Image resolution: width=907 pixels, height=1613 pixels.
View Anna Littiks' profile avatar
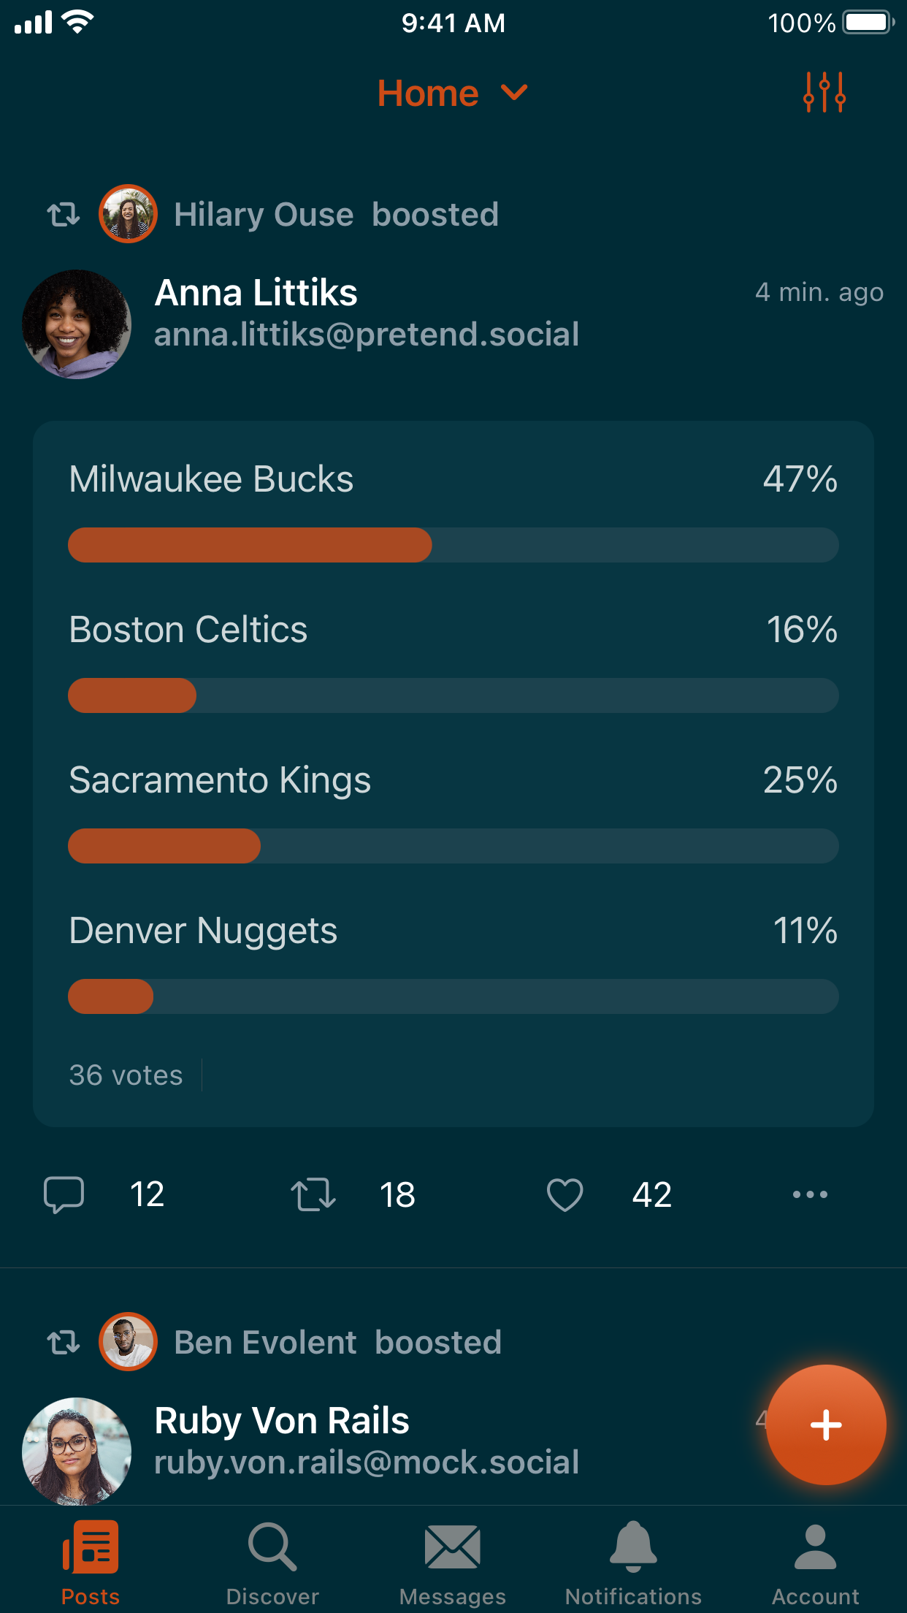coord(77,324)
